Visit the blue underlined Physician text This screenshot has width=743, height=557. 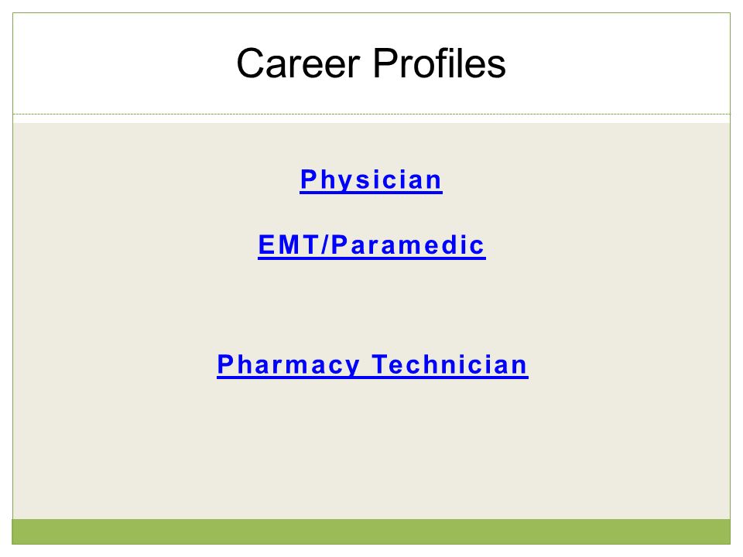[x=371, y=180]
